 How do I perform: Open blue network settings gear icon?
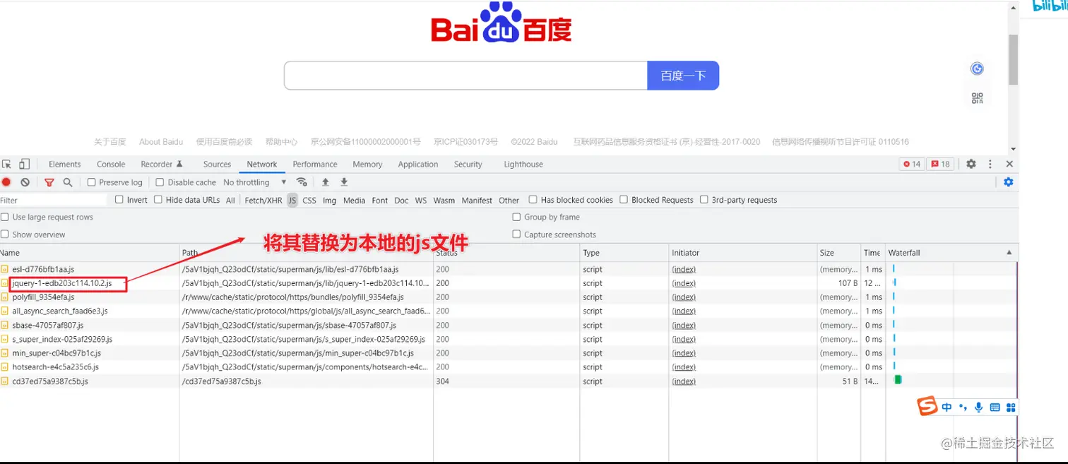[x=1008, y=182]
